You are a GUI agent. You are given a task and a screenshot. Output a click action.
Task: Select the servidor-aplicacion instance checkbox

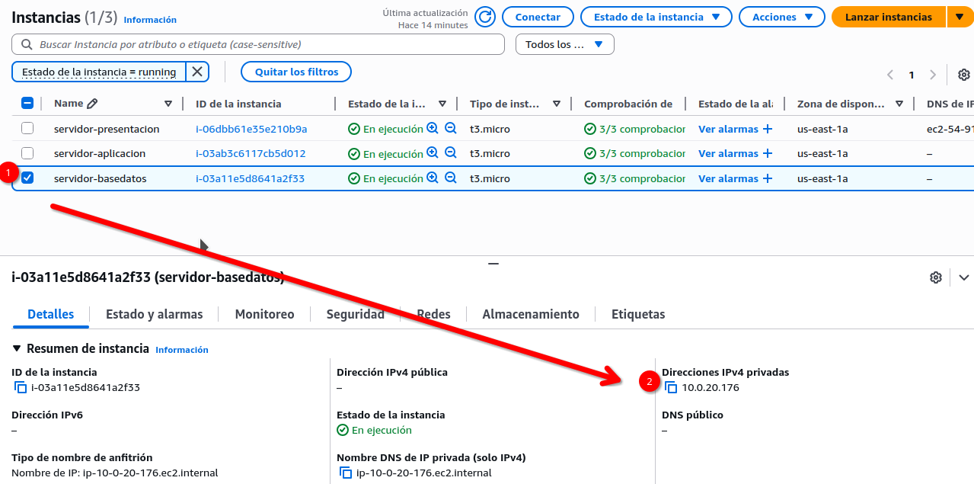[27, 153]
